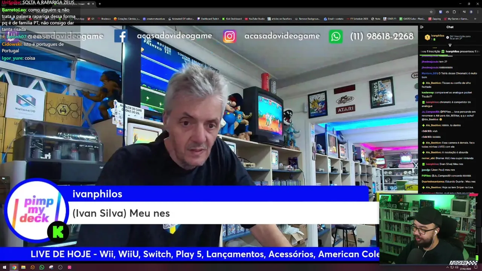Image resolution: width=482 pixels, height=271 pixels.
Task: Click the pimp my deck logo
Action: tap(36, 210)
